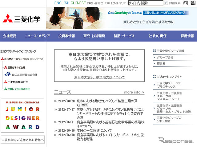Open 田辺三菱製薬株式会社 in sidebar tree
The height and width of the screenshot is (147, 197).
(x=21, y=74)
